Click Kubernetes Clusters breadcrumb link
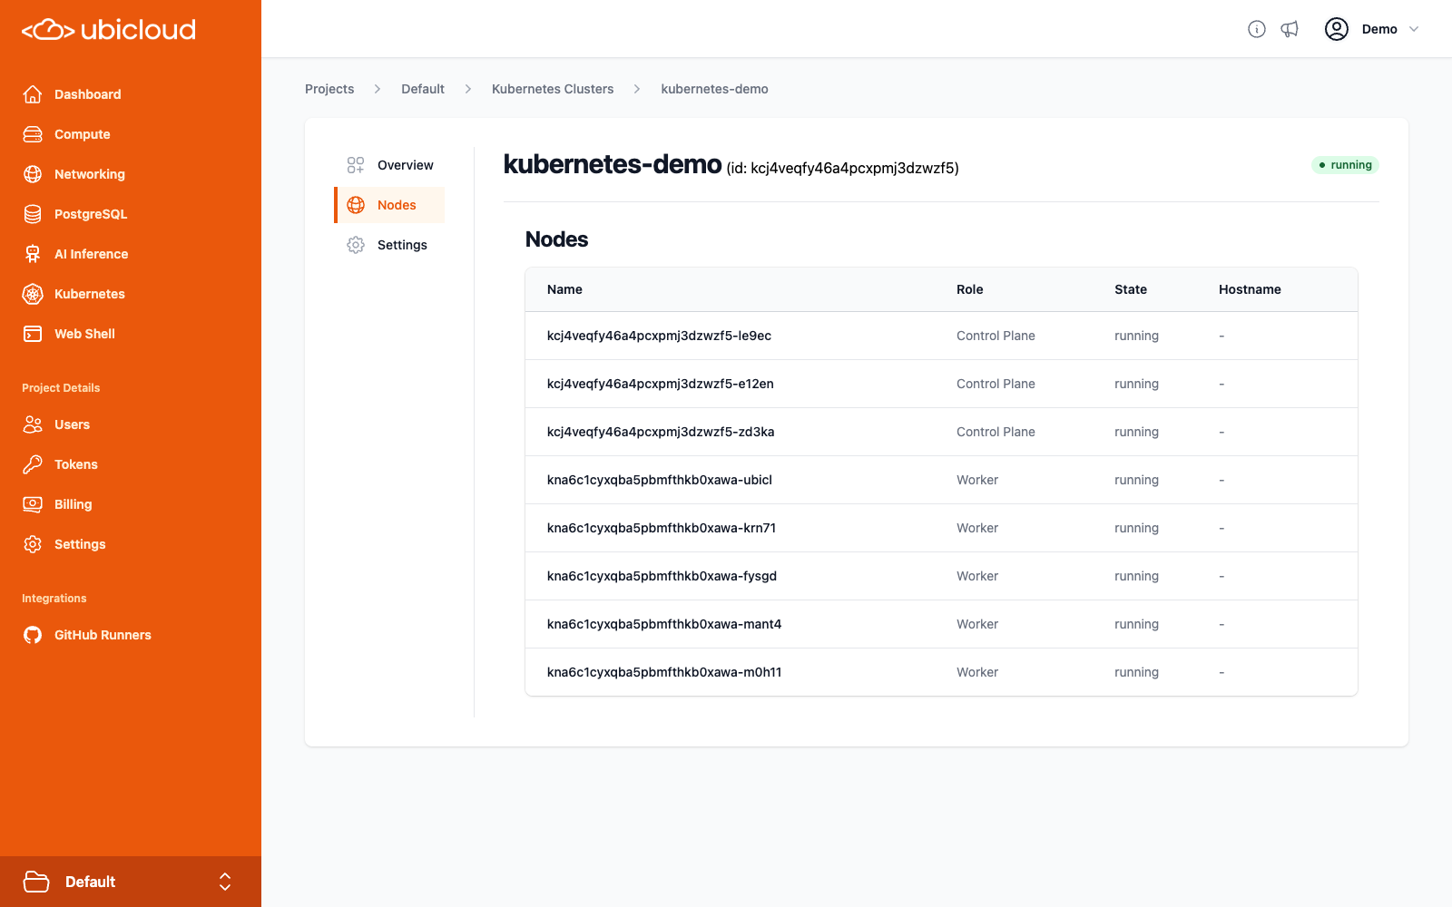 553,89
